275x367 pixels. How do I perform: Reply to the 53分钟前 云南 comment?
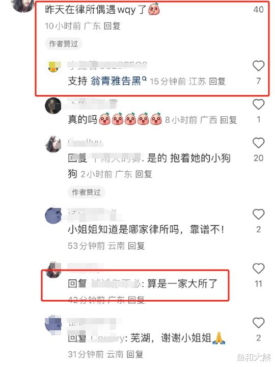coord(136,246)
